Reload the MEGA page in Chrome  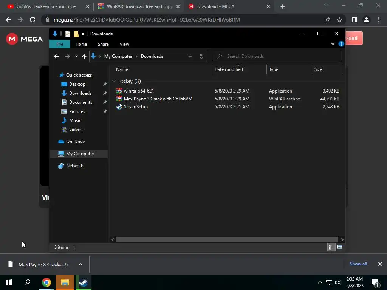33,20
